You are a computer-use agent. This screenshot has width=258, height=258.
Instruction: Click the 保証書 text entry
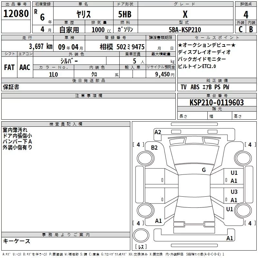(x=11, y=87)
